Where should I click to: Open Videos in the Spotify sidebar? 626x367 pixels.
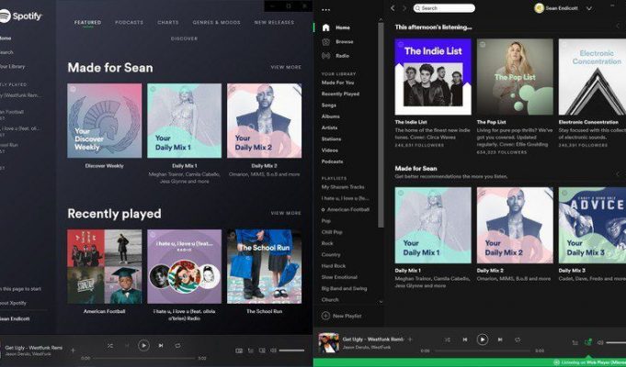tap(330, 150)
